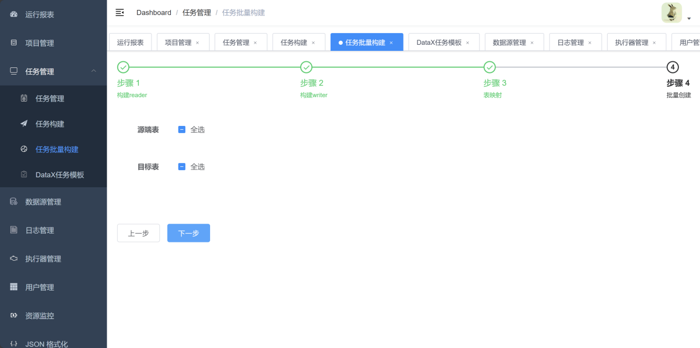Click the 执行器管理 sidebar icon
The height and width of the screenshot is (348, 700).
click(x=14, y=259)
